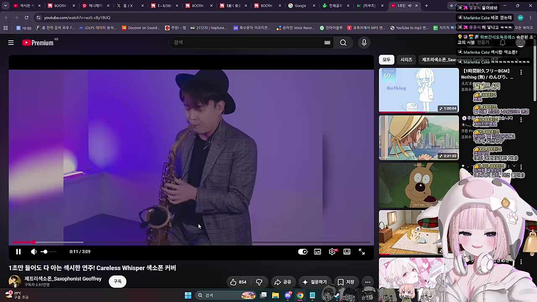
Task: Enter full screen mode
Action: [362, 252]
